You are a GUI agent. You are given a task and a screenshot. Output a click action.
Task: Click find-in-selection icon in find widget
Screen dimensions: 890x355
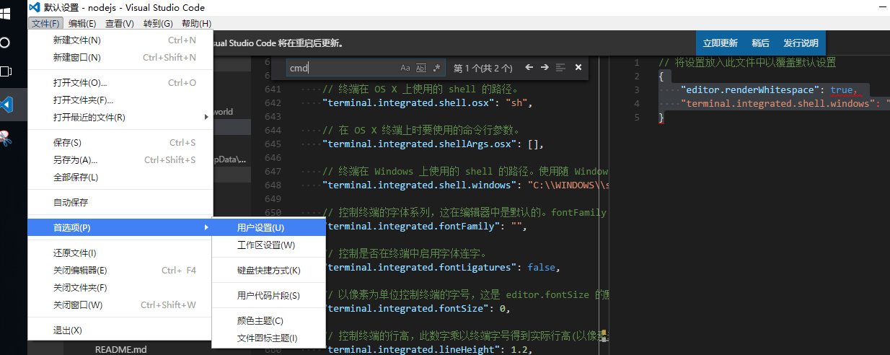click(x=560, y=67)
